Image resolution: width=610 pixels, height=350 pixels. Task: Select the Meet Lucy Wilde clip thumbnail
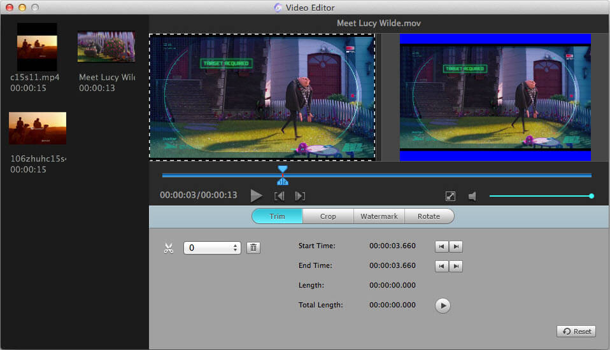tap(106, 46)
